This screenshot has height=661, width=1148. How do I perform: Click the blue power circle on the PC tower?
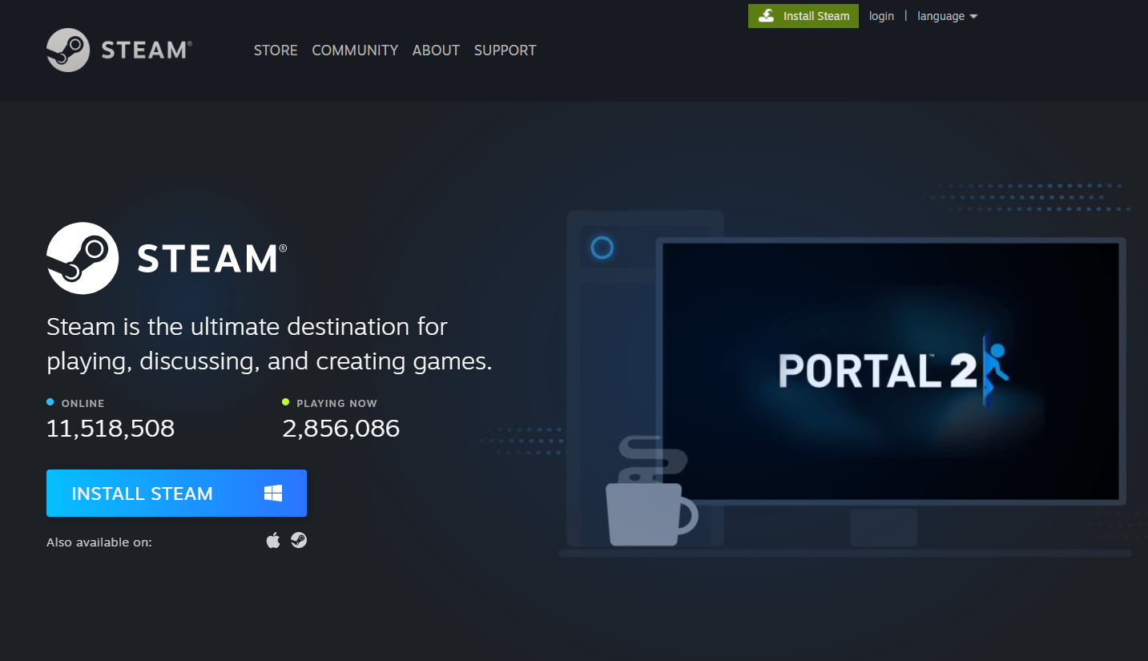tap(602, 248)
